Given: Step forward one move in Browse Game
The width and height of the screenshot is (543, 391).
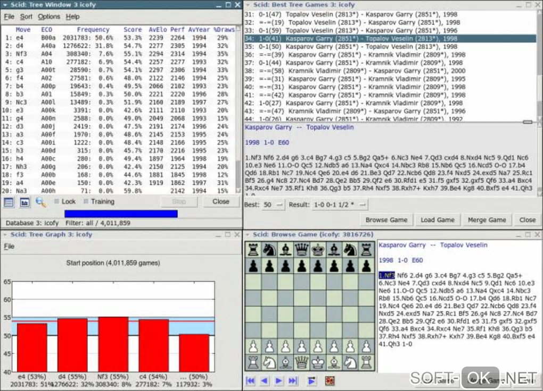Looking at the screenshot, I should tap(278, 380).
